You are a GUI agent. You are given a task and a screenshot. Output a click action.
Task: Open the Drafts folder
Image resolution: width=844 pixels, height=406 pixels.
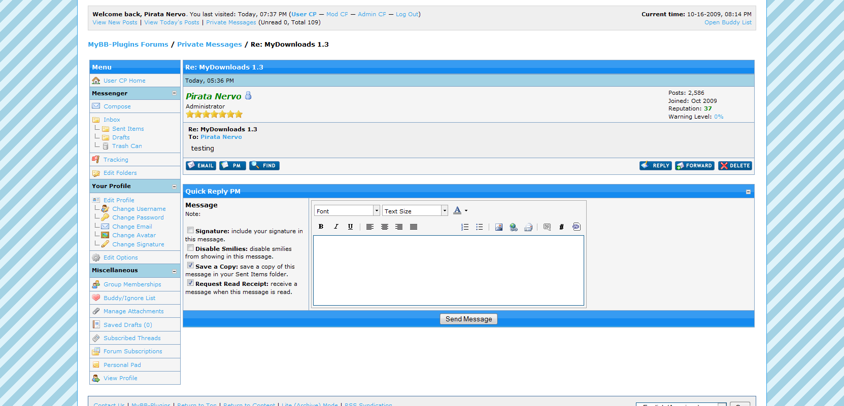(121, 137)
